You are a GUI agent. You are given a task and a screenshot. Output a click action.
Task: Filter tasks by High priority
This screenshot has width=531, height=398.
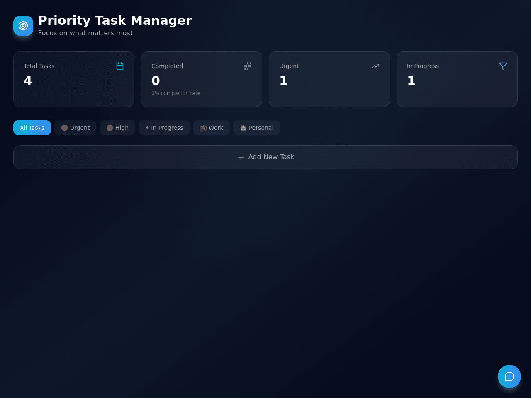[x=117, y=128]
